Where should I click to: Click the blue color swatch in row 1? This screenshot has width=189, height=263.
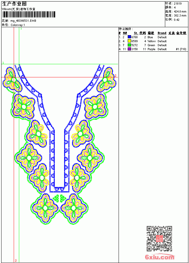point(129,37)
